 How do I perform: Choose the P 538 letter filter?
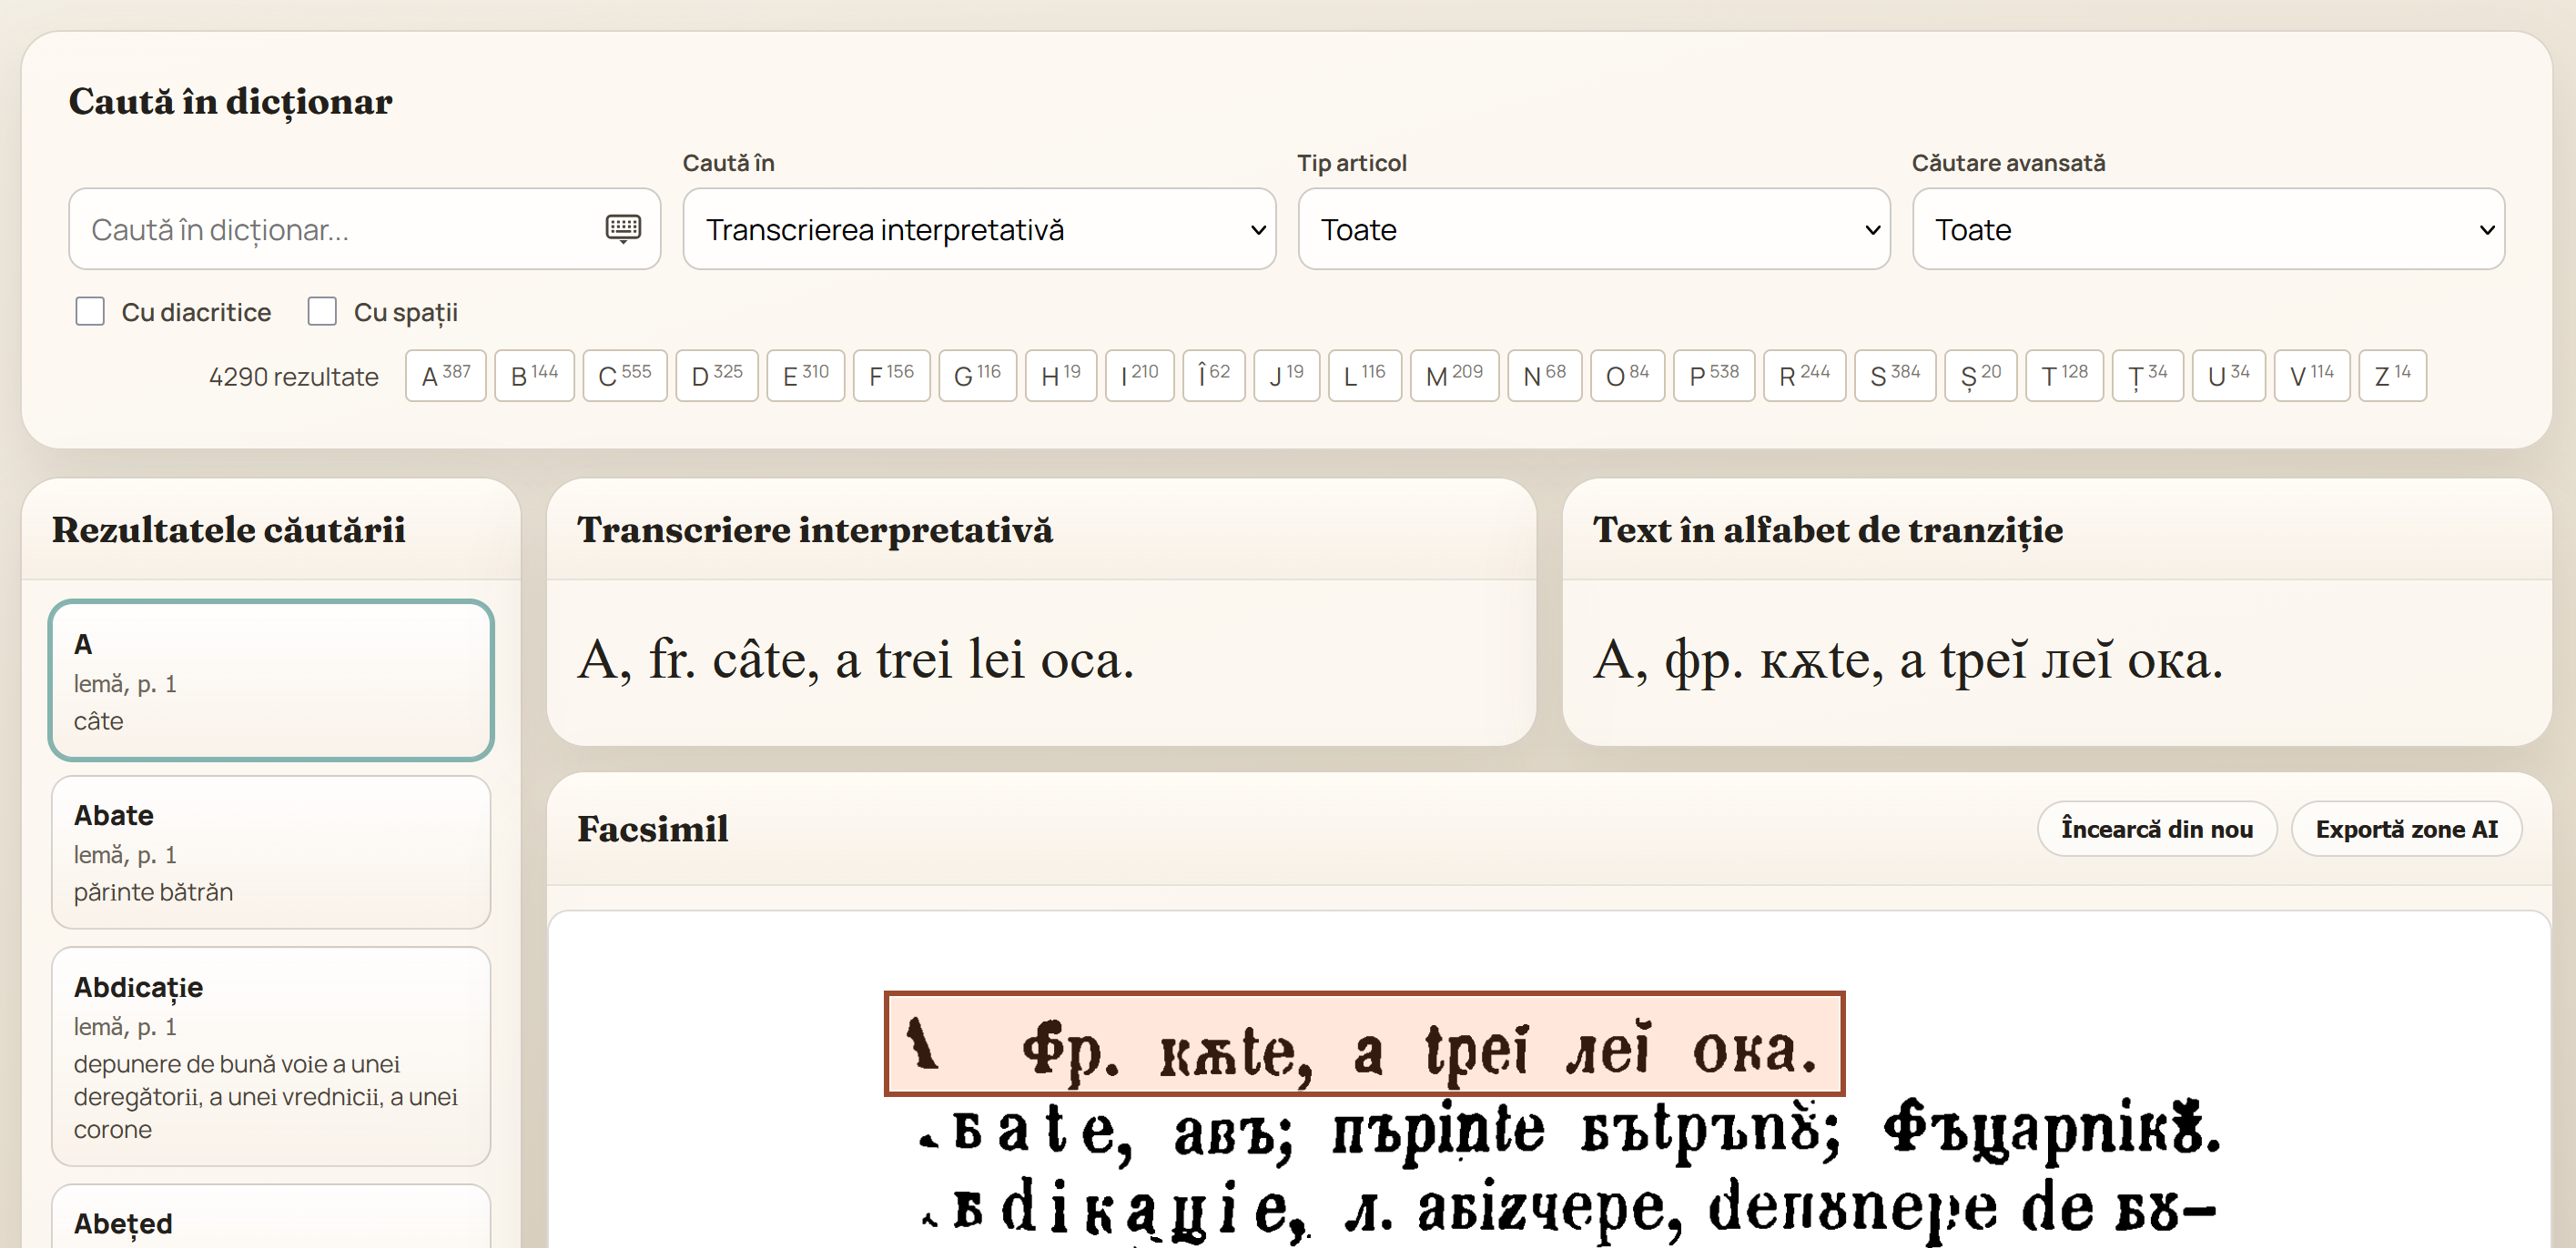click(x=1715, y=376)
